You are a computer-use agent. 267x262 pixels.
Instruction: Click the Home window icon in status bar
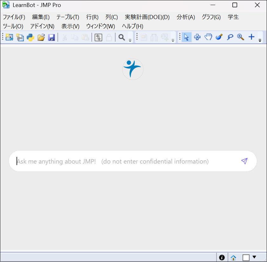tap(233, 258)
